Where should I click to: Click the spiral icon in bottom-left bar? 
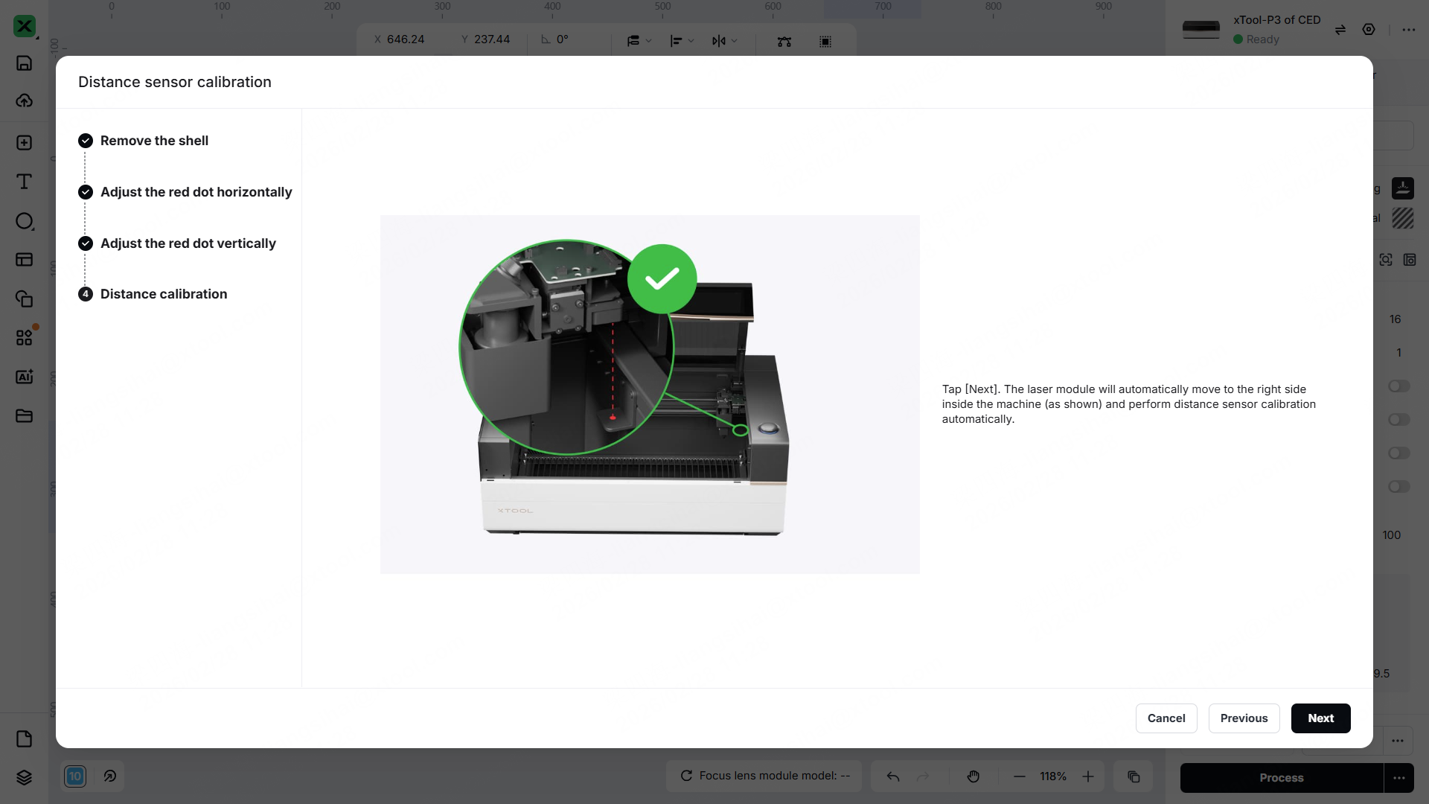(110, 776)
